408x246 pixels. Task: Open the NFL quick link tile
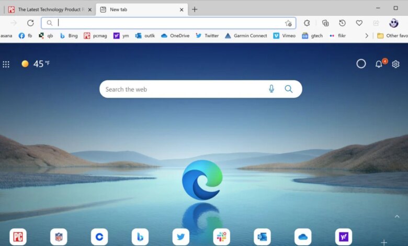click(59, 237)
